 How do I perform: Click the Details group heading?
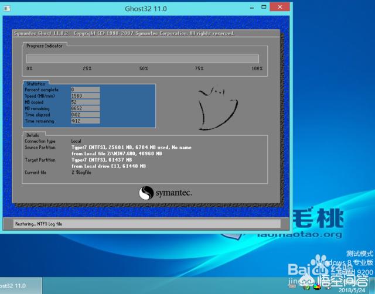[x=33, y=135]
